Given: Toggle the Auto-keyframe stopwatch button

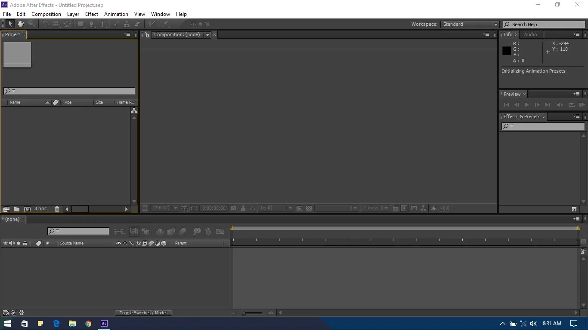Looking at the screenshot, I should pyautogui.click(x=208, y=231).
